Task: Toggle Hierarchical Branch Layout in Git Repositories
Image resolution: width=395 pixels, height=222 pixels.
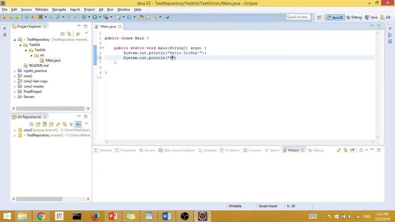Action: [x=72, y=125]
